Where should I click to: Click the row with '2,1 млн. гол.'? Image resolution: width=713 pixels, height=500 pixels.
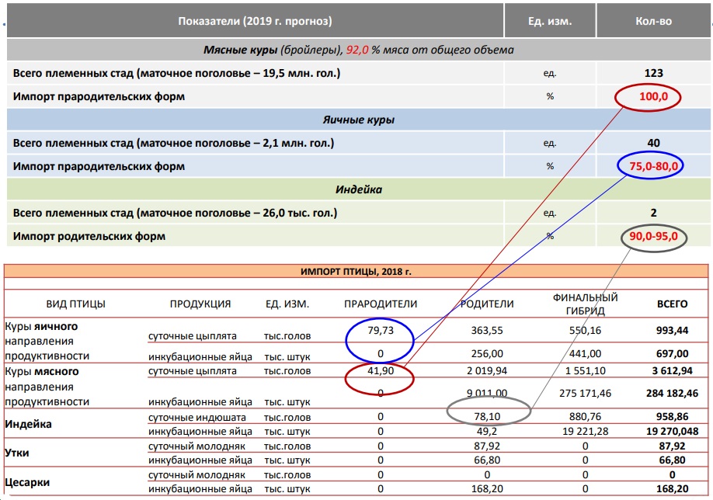coord(359,143)
